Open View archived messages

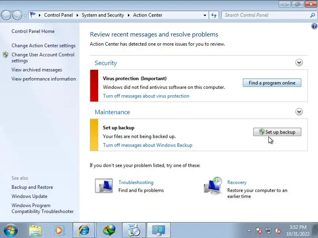coord(37,70)
